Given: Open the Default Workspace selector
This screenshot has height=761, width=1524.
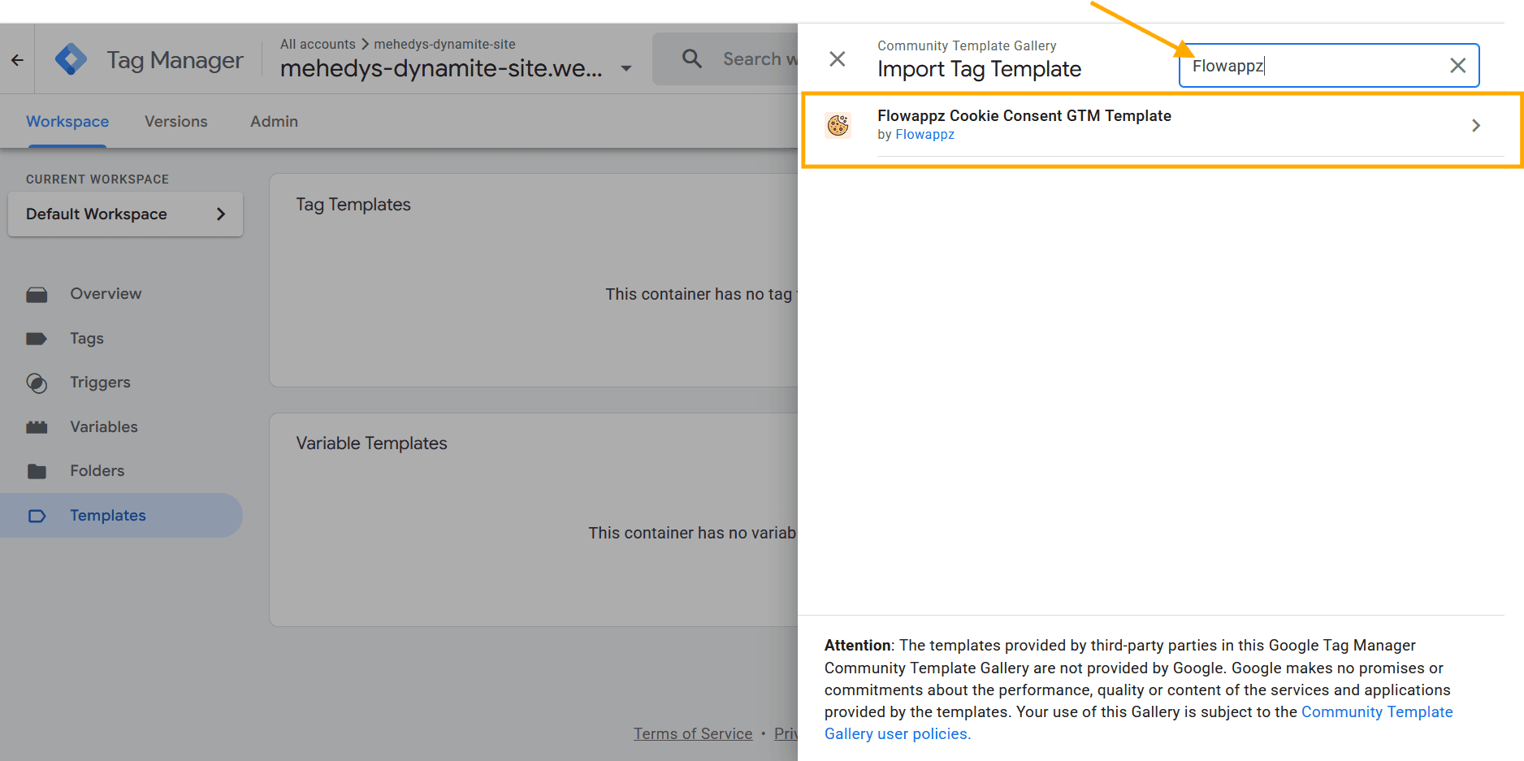Looking at the screenshot, I should click(x=125, y=214).
